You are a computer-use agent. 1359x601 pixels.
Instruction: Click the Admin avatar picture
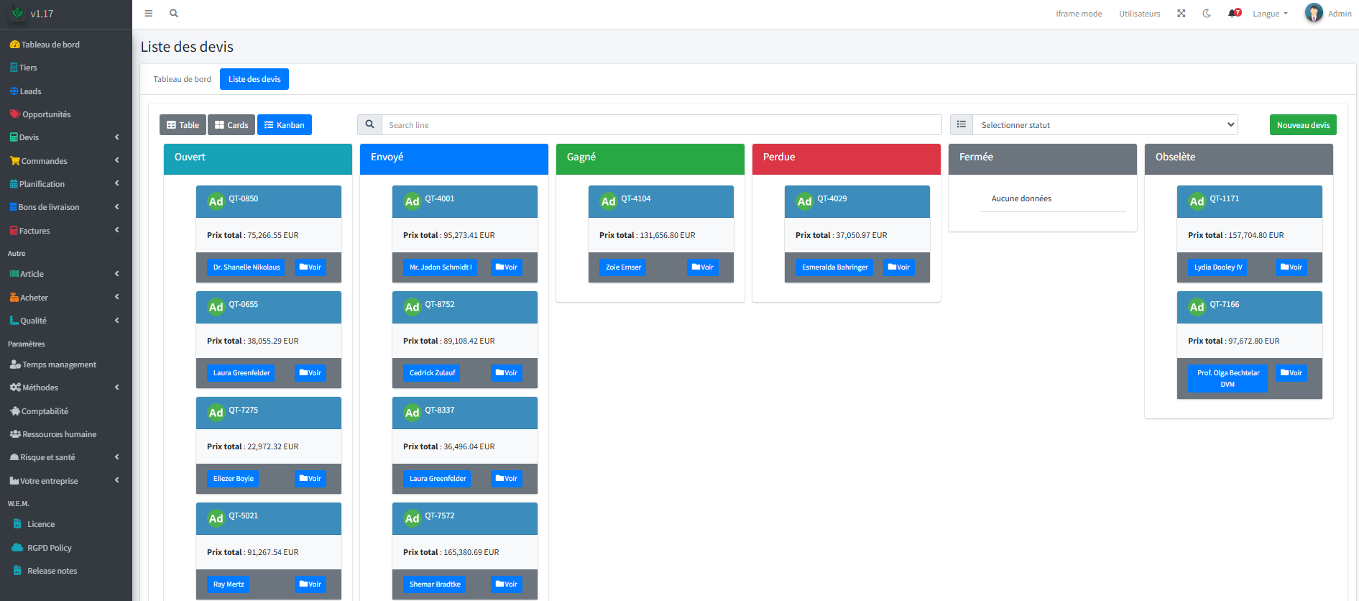pos(1313,13)
